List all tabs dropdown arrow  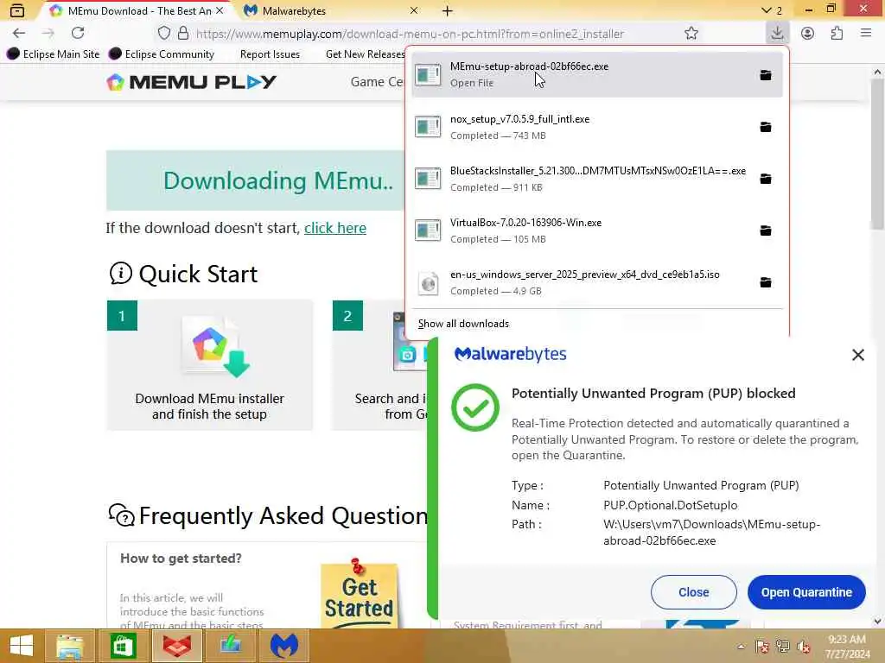pyautogui.click(x=767, y=10)
